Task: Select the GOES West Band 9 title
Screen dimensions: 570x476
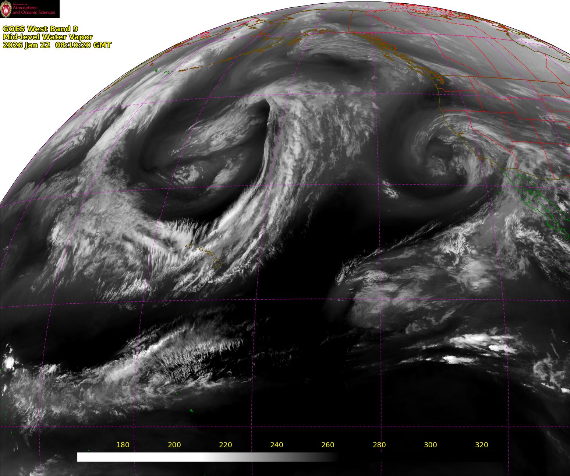Action: (40, 29)
